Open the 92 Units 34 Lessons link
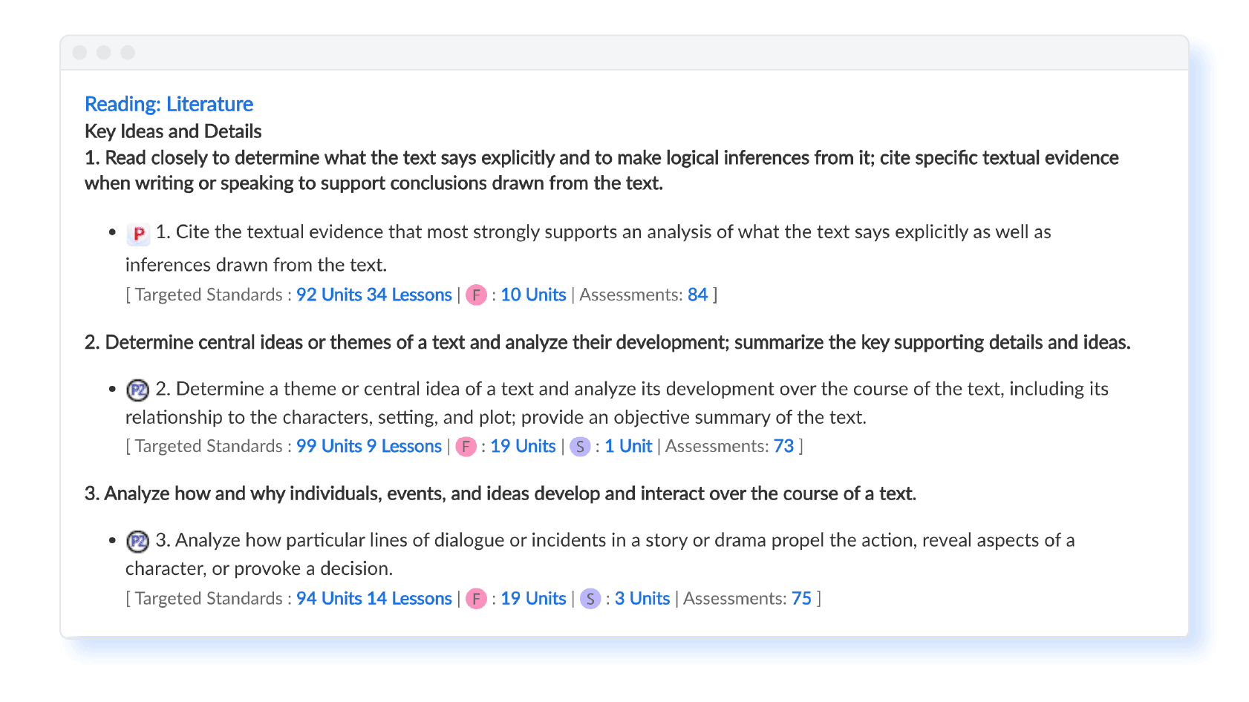Image resolution: width=1249 pixels, height=702 pixels. 374,295
